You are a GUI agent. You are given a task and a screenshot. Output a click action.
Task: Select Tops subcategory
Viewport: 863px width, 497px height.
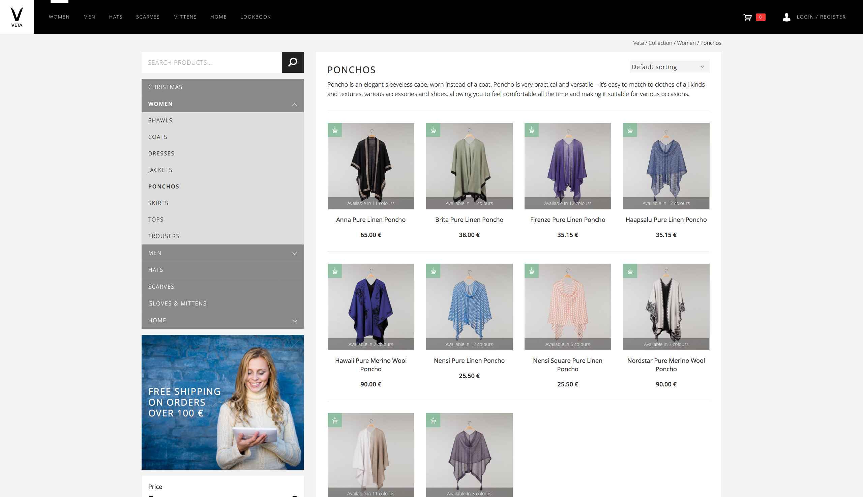(222, 220)
